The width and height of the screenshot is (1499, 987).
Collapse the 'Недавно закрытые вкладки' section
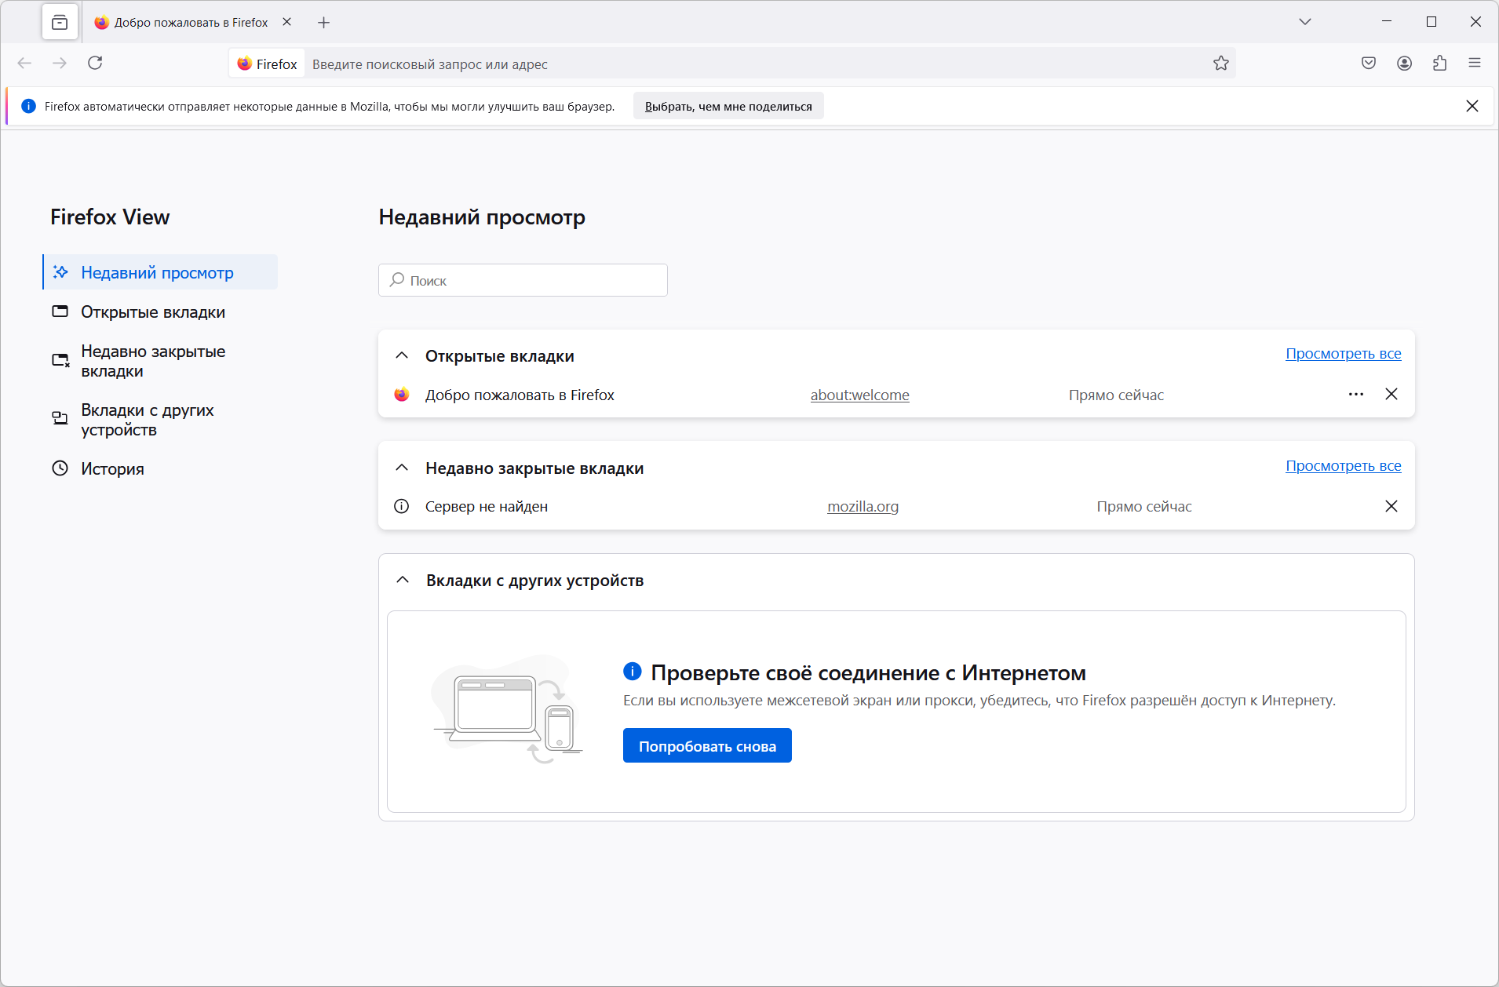(402, 468)
